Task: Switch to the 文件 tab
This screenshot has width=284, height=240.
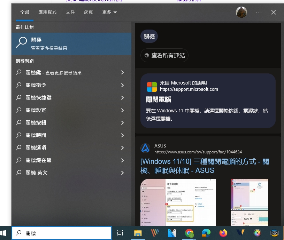Action: 70,12
